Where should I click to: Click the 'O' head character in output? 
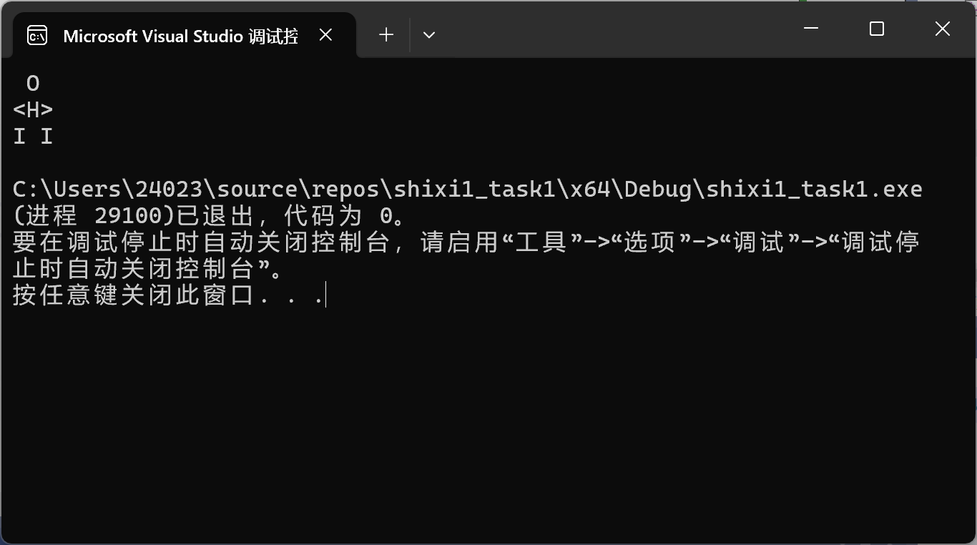coord(33,84)
